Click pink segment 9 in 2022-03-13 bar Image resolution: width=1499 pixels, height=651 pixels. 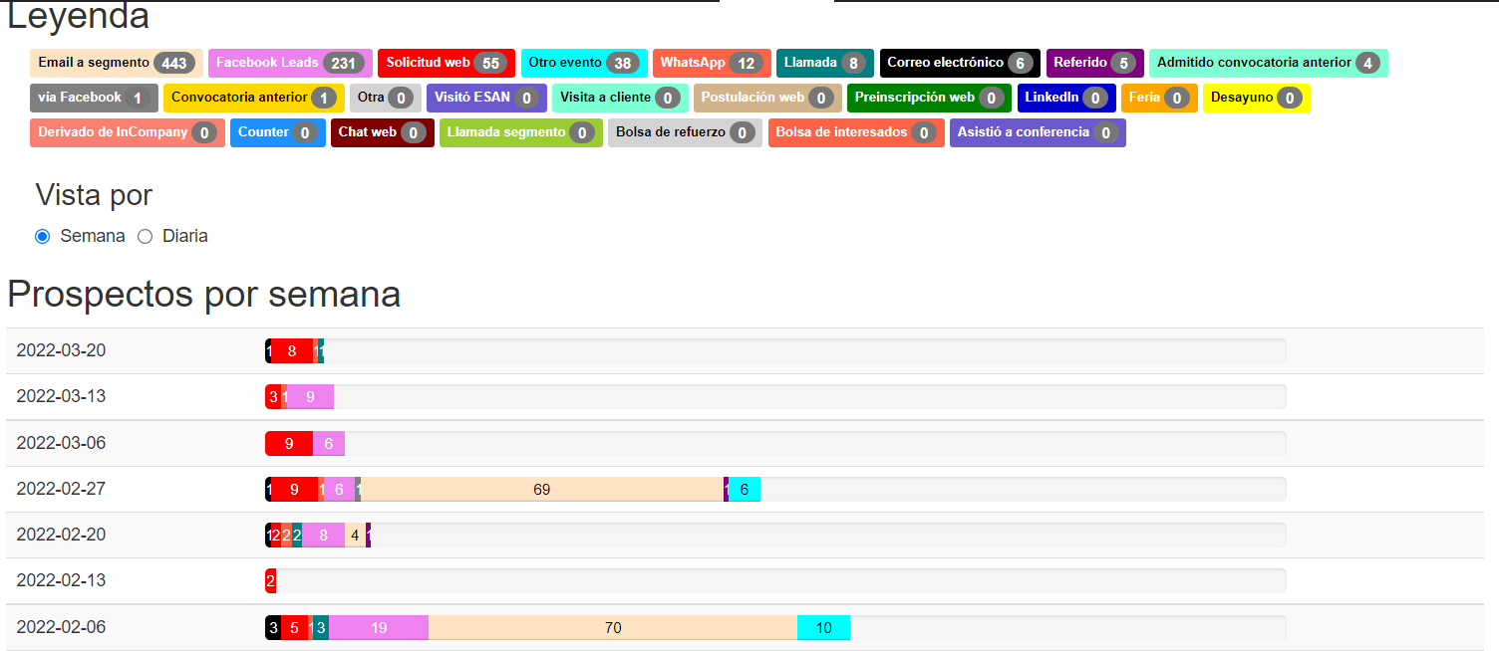click(310, 396)
